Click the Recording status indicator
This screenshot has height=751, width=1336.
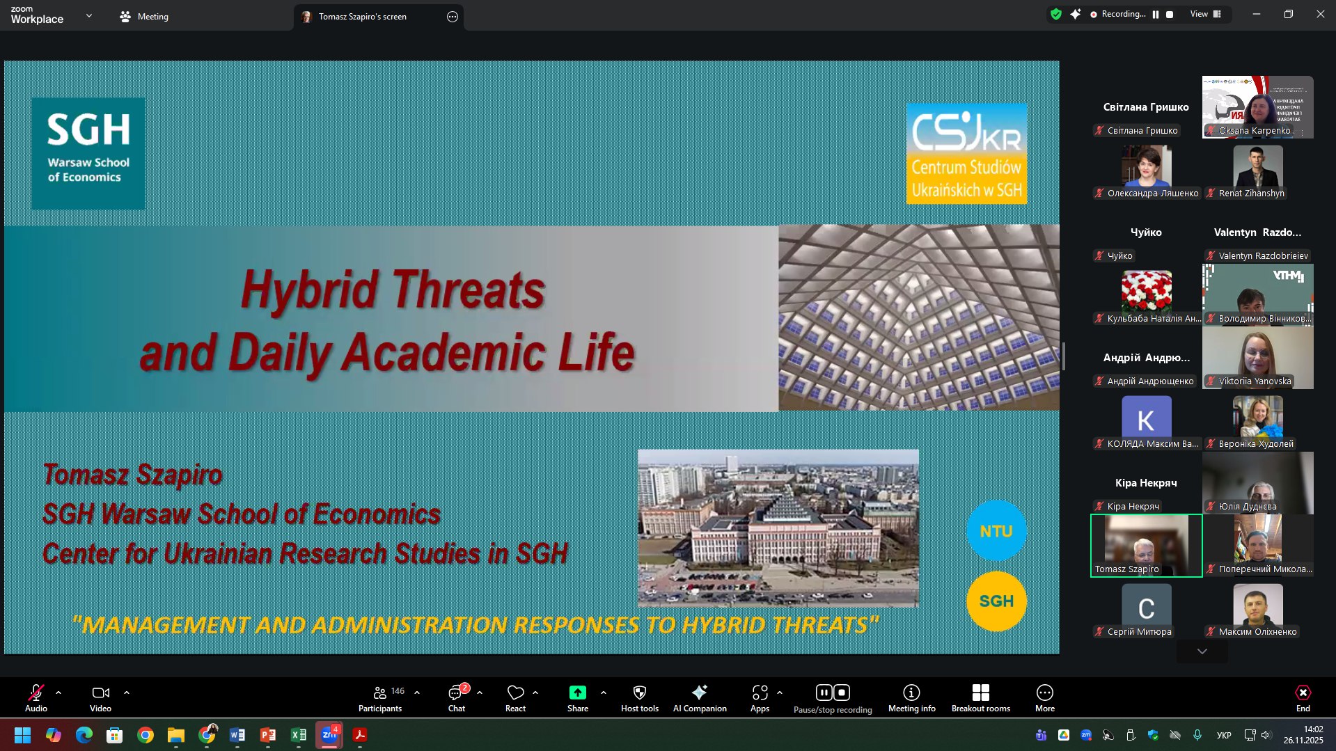(1117, 14)
